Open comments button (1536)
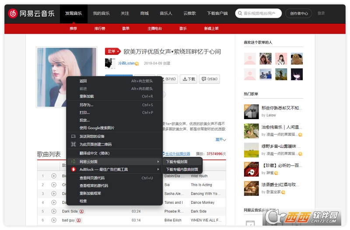Viewport: 350px width, 230px height. click(x=210, y=79)
